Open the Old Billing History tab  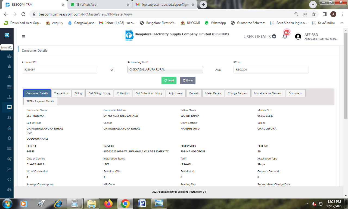[x=100, y=93]
